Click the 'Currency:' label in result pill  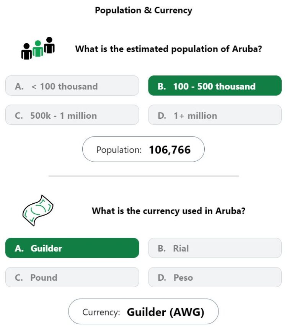coord(101,312)
